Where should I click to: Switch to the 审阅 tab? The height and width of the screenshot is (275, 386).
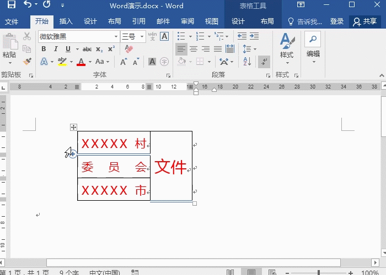pyautogui.click(x=187, y=21)
